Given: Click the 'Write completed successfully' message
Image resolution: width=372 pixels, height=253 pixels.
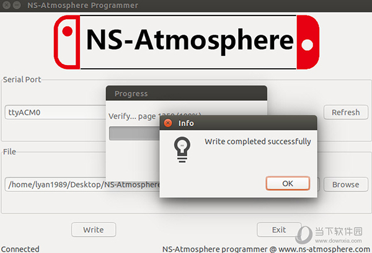Looking at the screenshot, I should pos(258,141).
